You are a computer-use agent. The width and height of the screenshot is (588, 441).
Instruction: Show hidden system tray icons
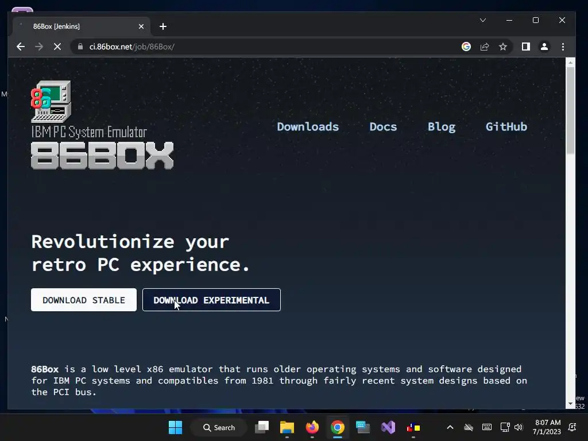450,427
